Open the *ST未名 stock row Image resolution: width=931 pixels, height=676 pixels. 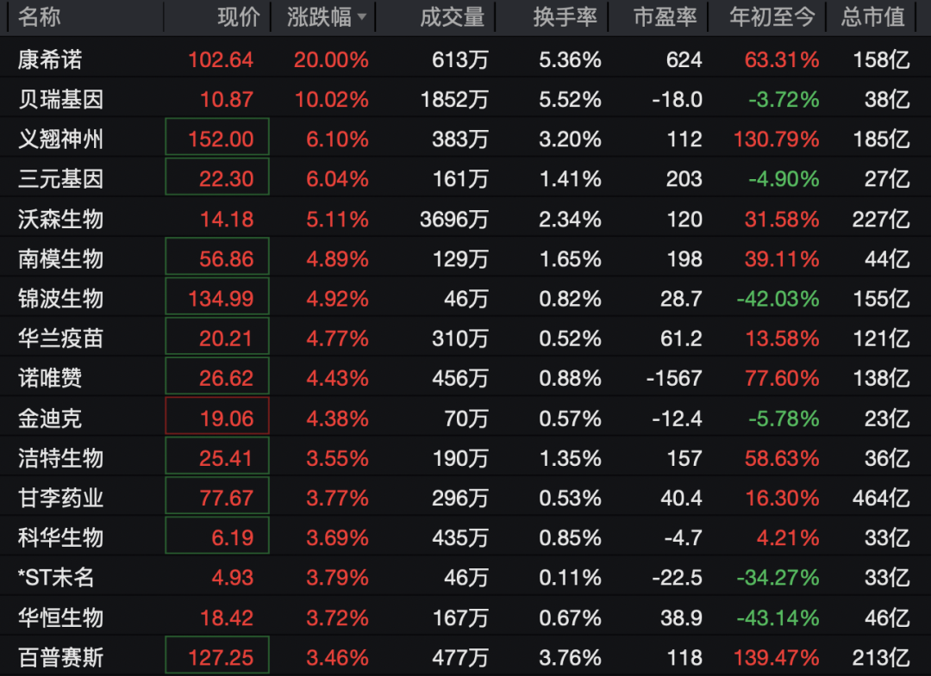(465, 577)
